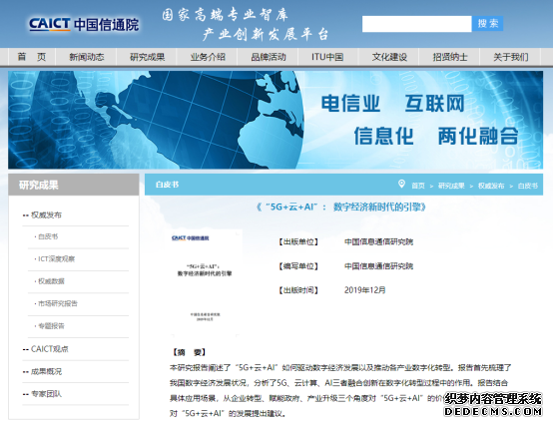553x426 pixels.
Task: Click the 摘要 abstract heading
Action: pos(189,352)
